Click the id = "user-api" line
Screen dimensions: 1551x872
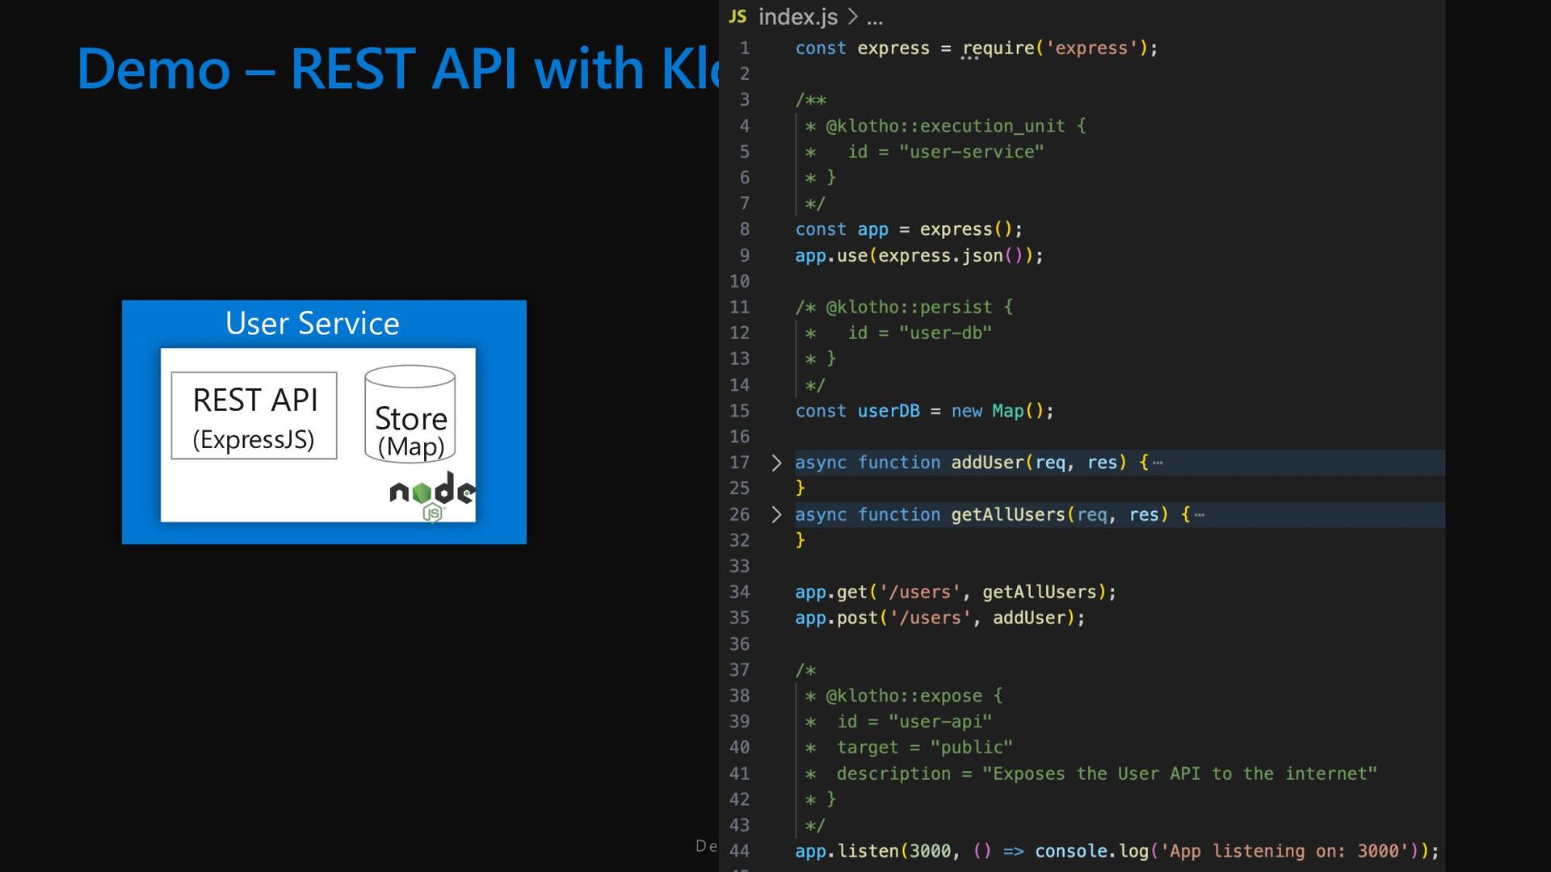[914, 722]
